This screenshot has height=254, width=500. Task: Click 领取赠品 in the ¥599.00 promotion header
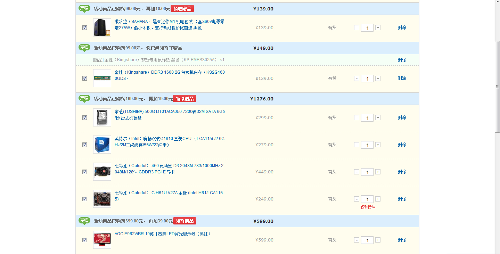[185, 221]
